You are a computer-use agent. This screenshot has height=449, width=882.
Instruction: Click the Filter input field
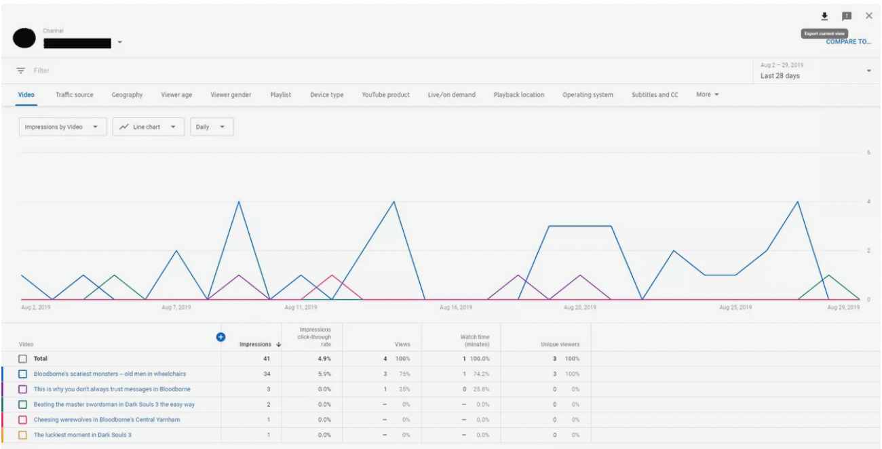point(204,71)
